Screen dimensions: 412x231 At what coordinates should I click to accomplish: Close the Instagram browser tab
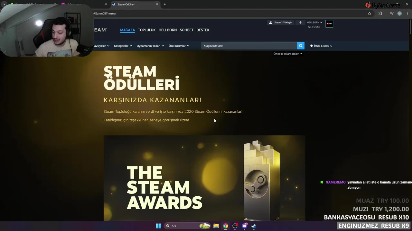(x=106, y=4)
